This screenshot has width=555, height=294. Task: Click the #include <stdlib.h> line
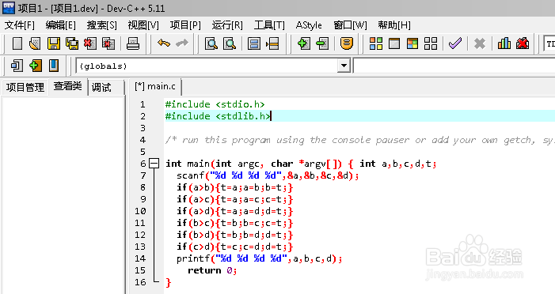218,116
